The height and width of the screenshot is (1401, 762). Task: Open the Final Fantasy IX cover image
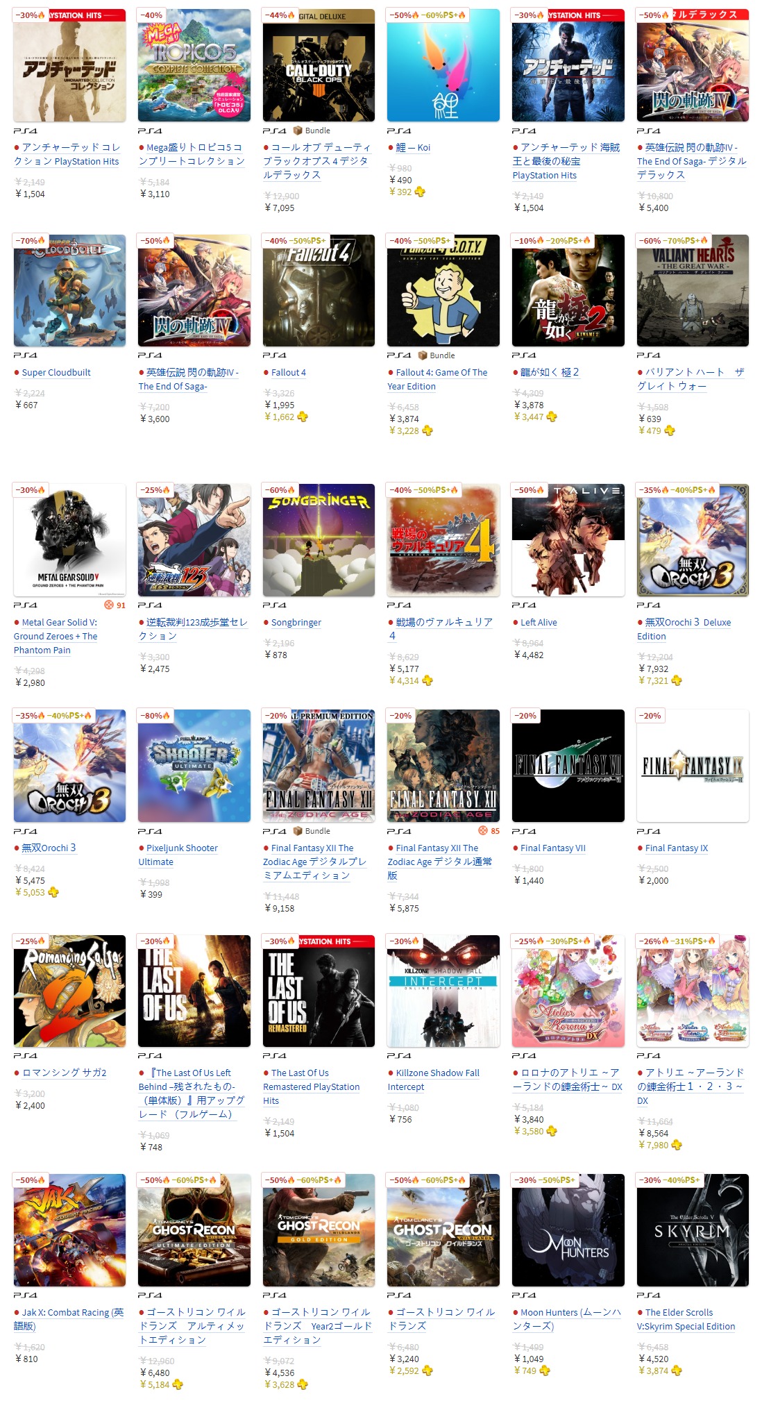click(693, 766)
